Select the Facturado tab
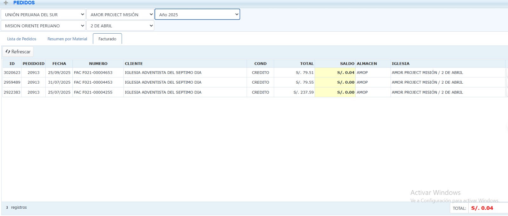Screen dimensions: 508x216 pyautogui.click(x=107, y=39)
